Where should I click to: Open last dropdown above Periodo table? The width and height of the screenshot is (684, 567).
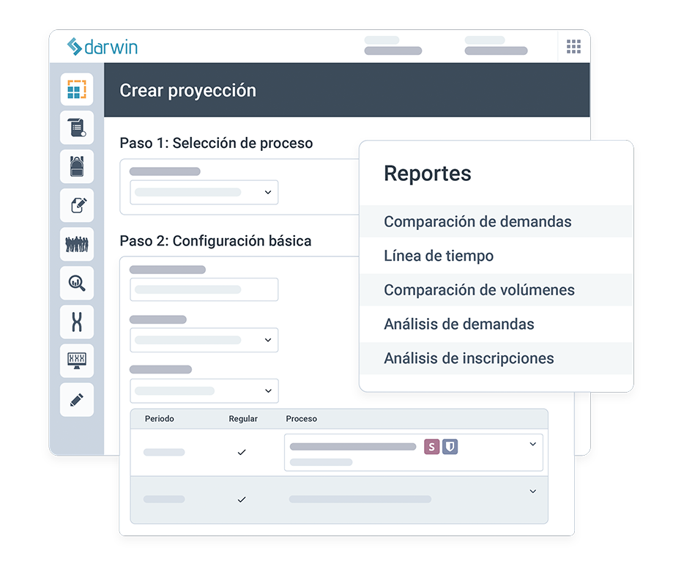point(204,390)
